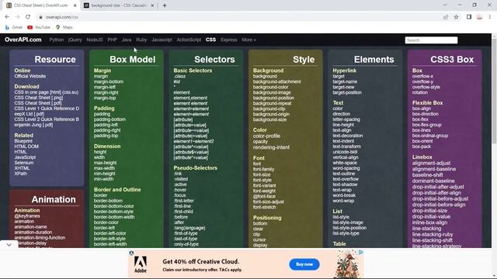
Task: Open ActionScript in the top navigation
Action: 189,40
